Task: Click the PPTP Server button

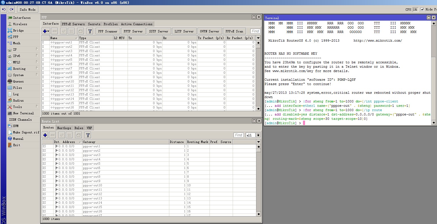Action: 133,31
